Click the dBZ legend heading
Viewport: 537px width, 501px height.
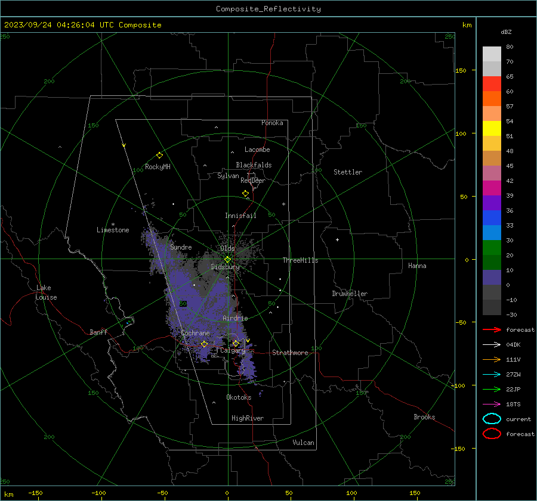click(x=506, y=32)
